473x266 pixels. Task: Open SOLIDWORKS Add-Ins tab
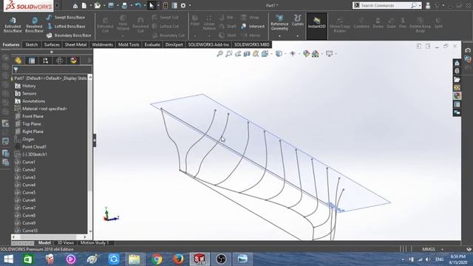click(208, 44)
